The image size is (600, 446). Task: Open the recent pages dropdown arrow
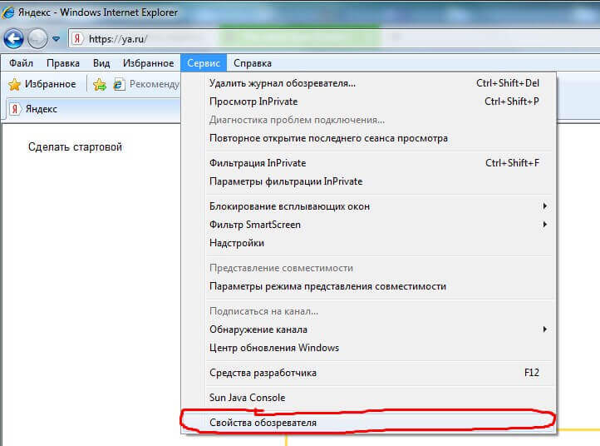tap(57, 38)
